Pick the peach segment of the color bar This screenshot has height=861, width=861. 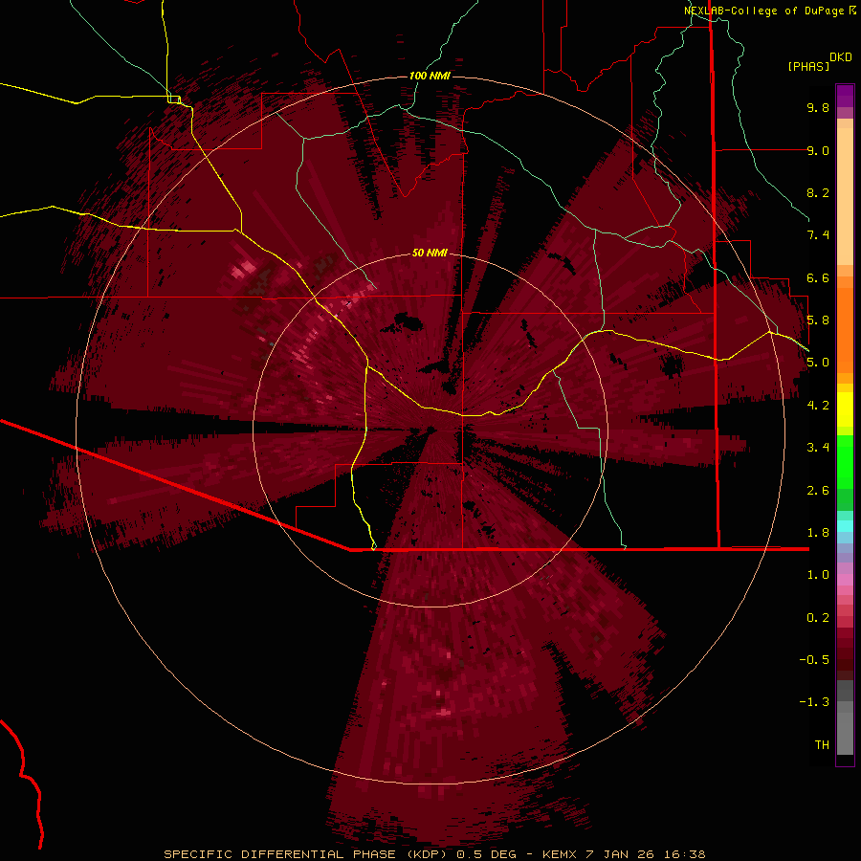click(x=845, y=196)
